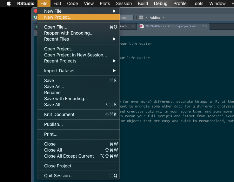Close the editor tab ending in s-co...
The image size is (234, 182).
point(133,26)
